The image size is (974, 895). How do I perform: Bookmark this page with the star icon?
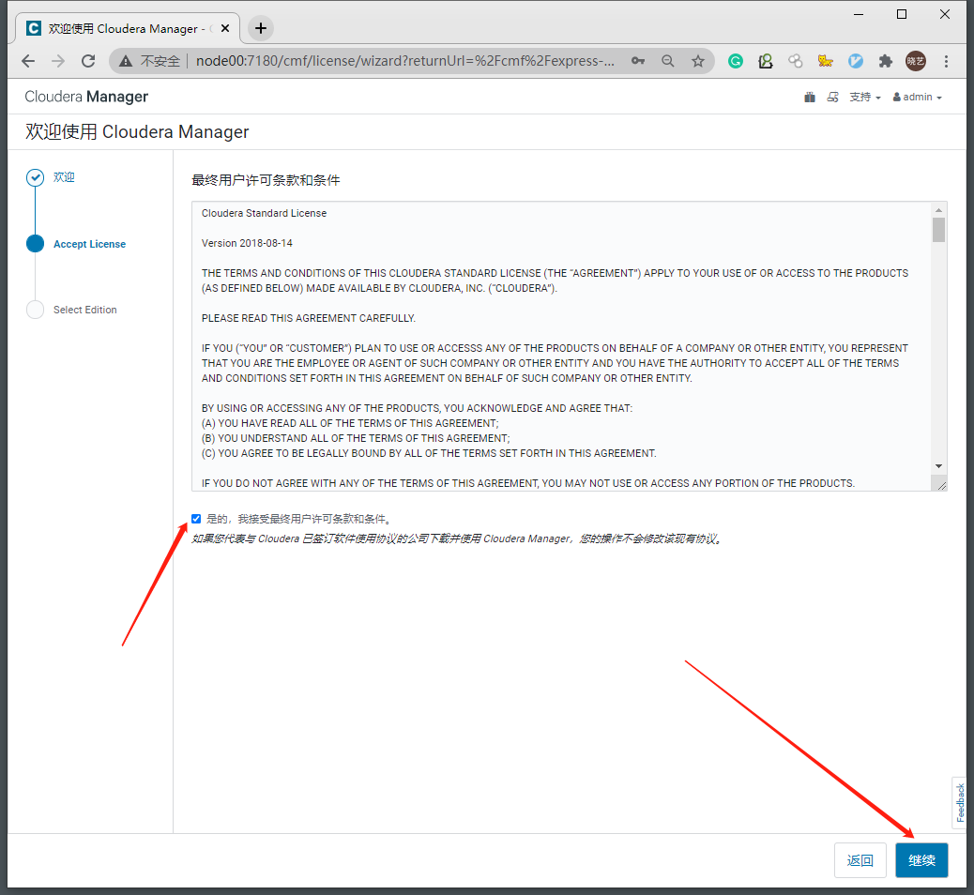[x=697, y=61]
